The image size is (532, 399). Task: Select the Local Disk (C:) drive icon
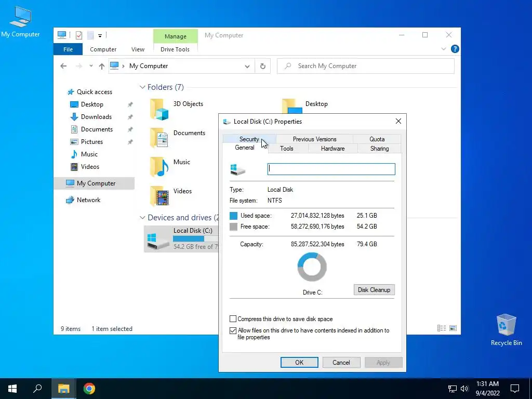[158, 241]
